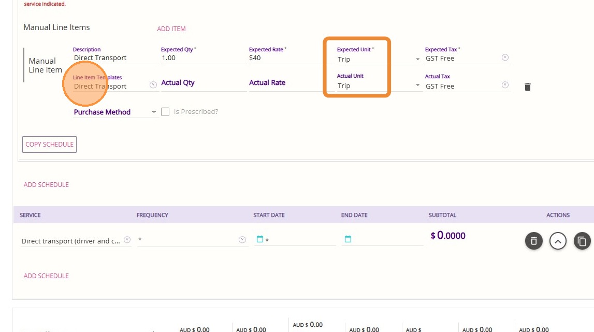Image resolution: width=594 pixels, height=332 pixels.
Task: Open the Expected Unit dropdown
Action: point(417,60)
